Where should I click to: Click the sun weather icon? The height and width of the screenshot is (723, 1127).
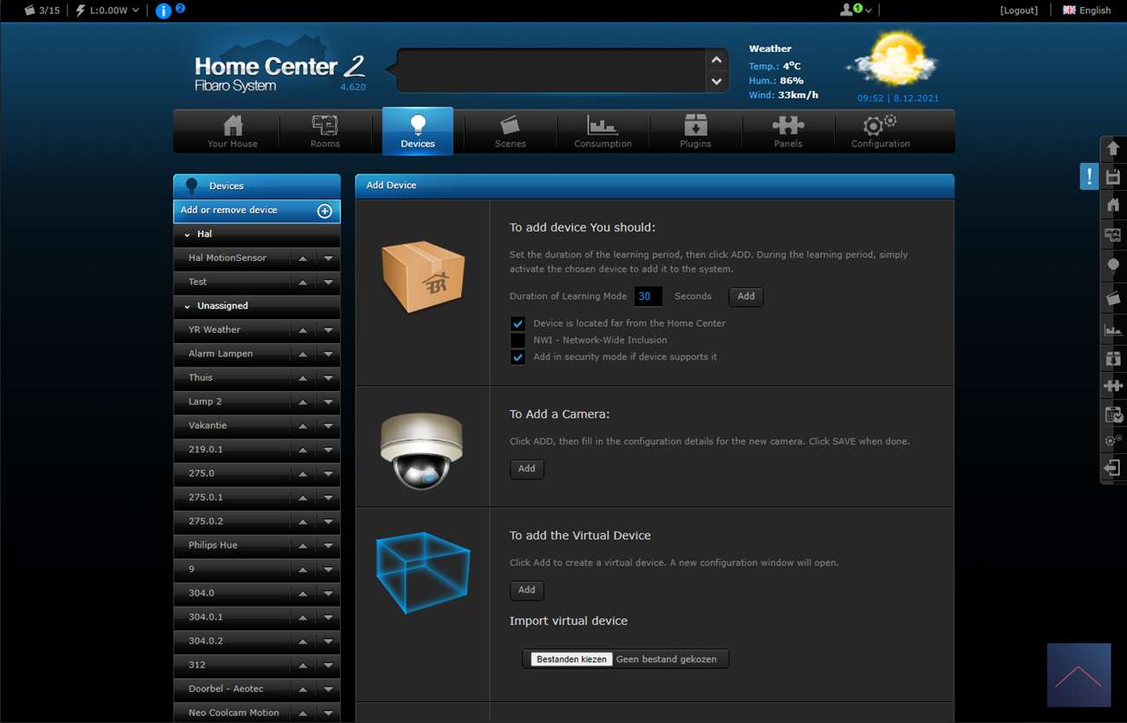pyautogui.click(x=893, y=59)
